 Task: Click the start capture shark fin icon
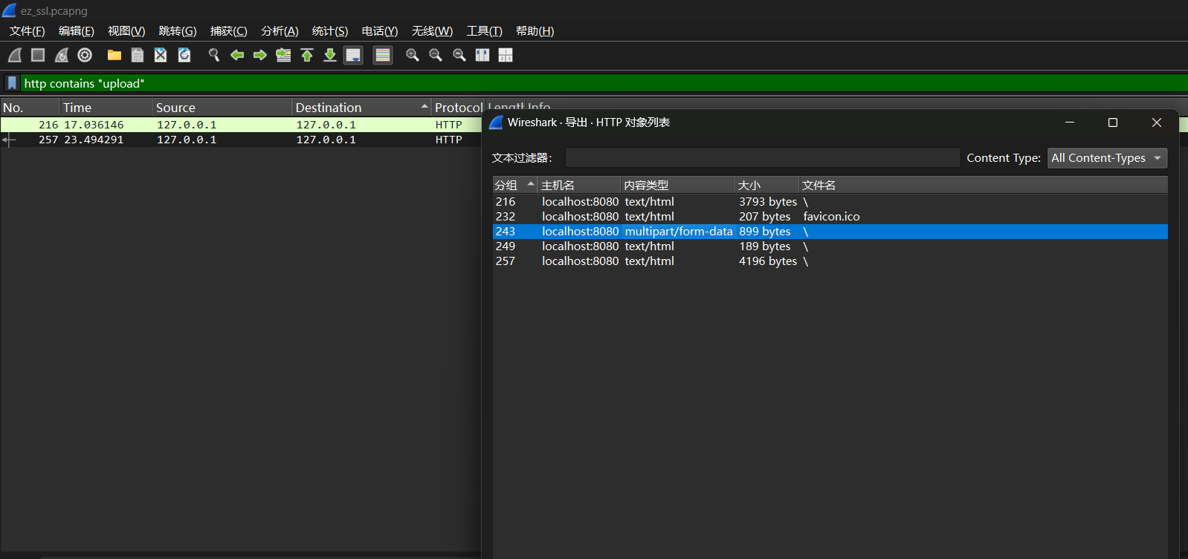(15, 55)
